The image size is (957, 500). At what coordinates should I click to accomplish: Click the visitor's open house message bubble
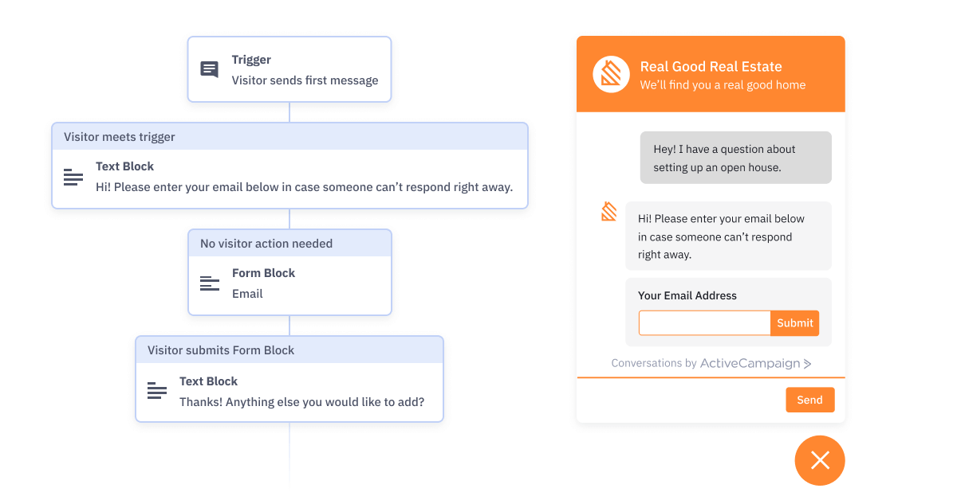pos(735,158)
